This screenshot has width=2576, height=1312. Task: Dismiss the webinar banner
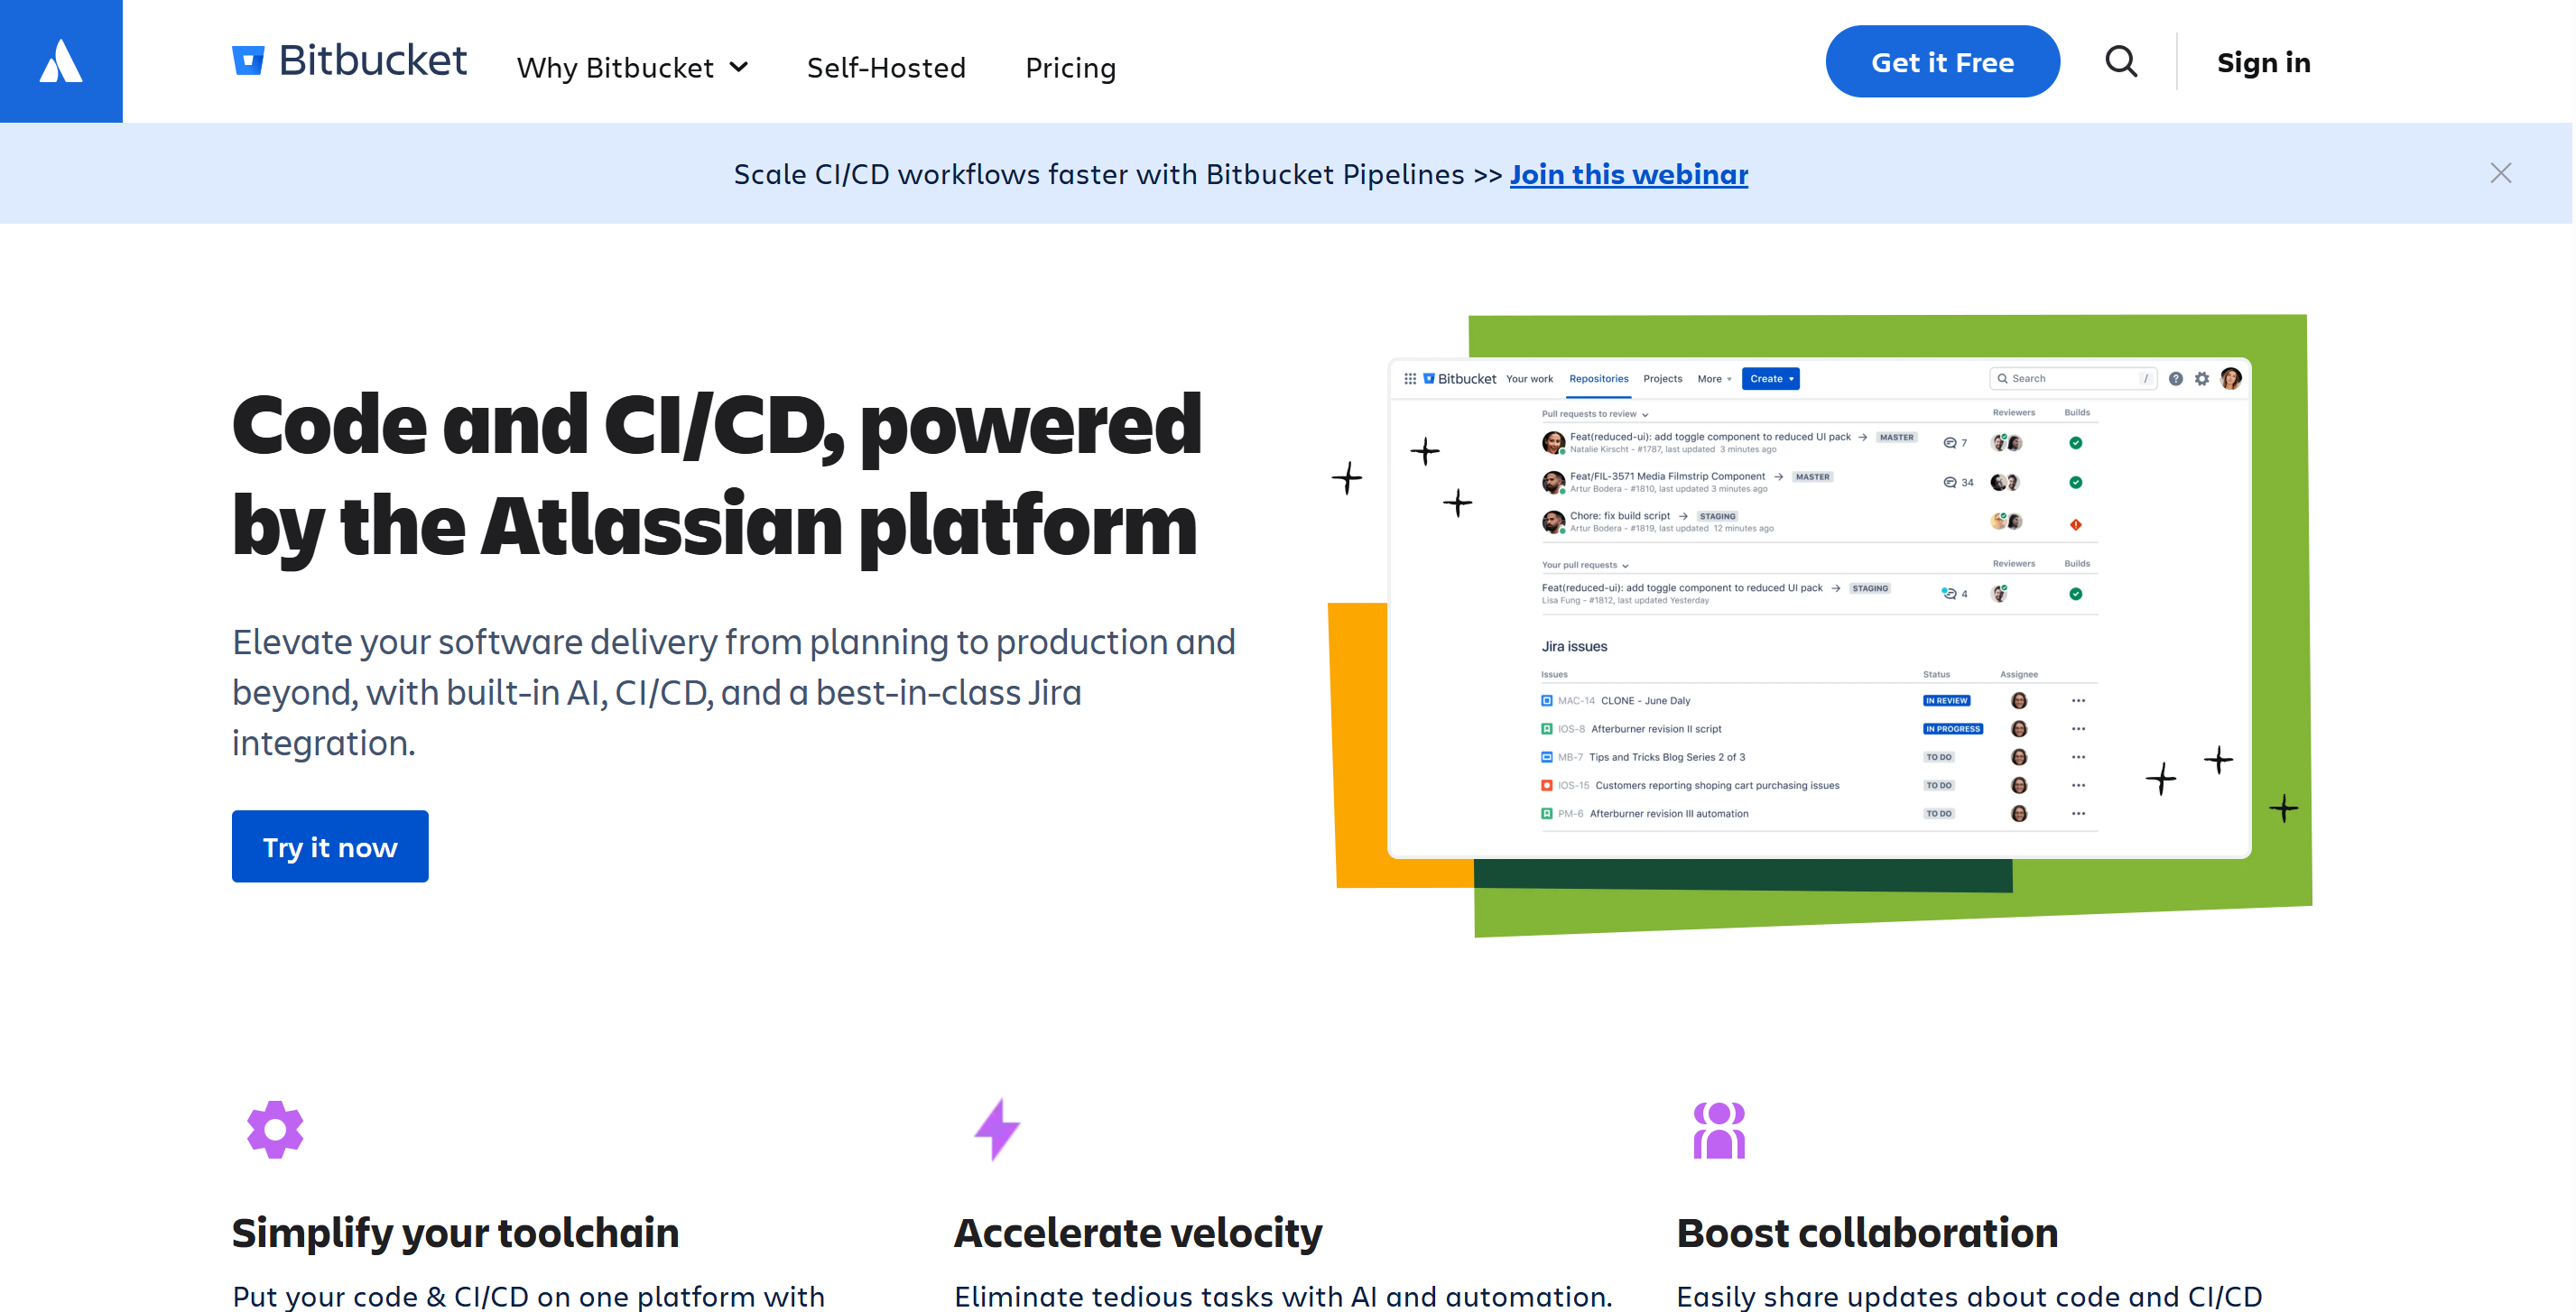[x=2501, y=173]
